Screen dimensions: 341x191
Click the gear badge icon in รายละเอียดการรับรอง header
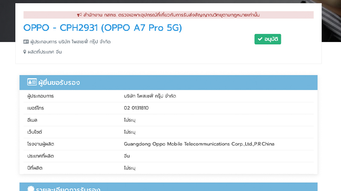[x=31, y=188]
